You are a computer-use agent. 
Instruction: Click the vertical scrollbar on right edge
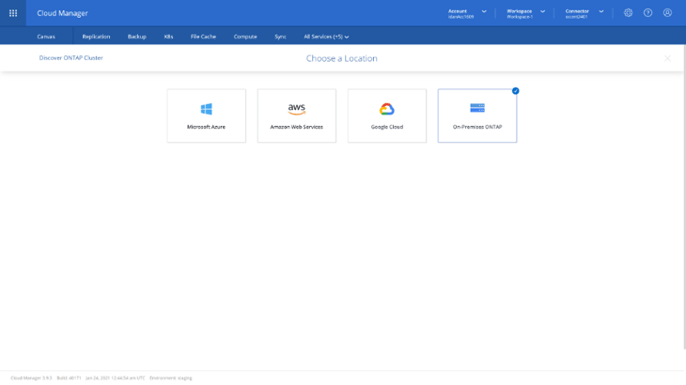tap(683, 188)
